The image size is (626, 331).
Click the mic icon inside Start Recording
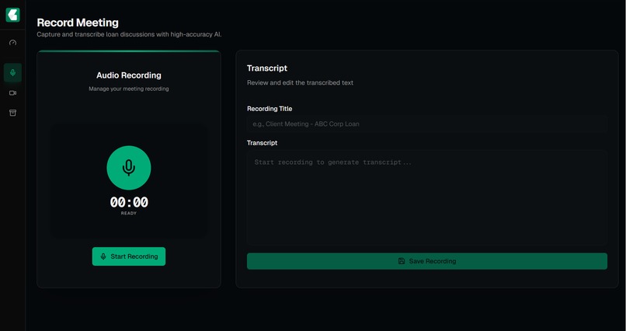coord(103,256)
